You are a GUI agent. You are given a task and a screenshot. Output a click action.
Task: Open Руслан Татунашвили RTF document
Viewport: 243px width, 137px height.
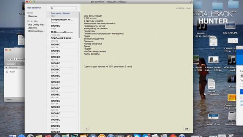pos(211,84)
